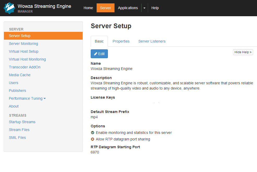Click the 'Allow RTP datagram port sharing' text
Screen dimensions: 257x172
point(123,139)
